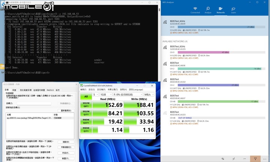This screenshot has width=270, height=162.
Task: Open the 檔案(F) menu in CrystalDiskMark
Action: [83, 90]
